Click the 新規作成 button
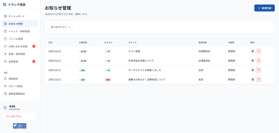Image resolution: width=279 pixels, height=133 pixels. (x=264, y=8)
